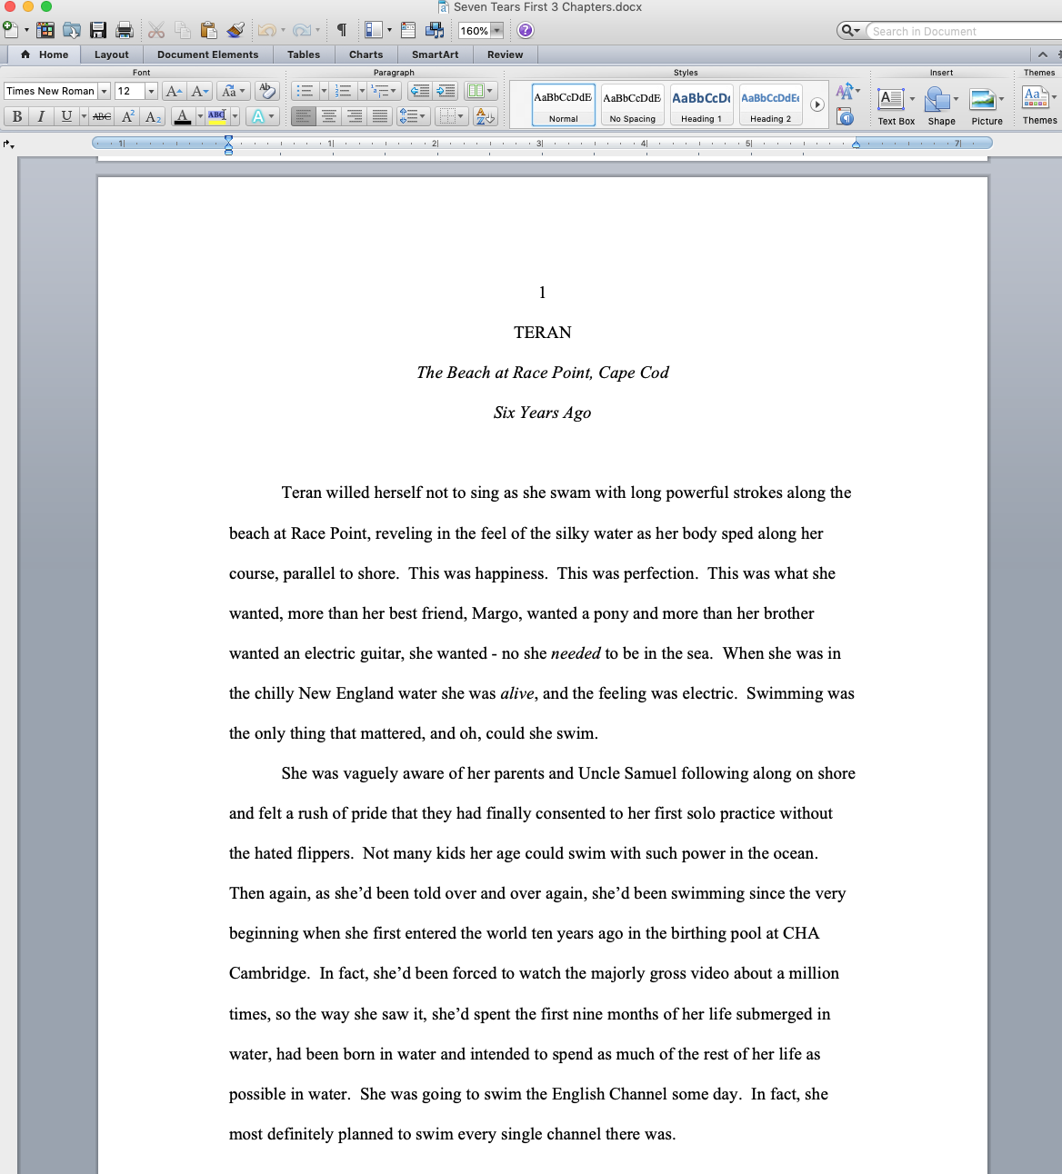Screen dimensions: 1062x1174
Task: Select the Format Painter brush icon
Action: click(235, 30)
